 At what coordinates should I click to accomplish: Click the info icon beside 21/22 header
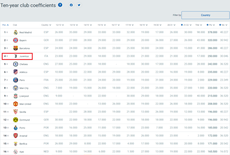182,25
